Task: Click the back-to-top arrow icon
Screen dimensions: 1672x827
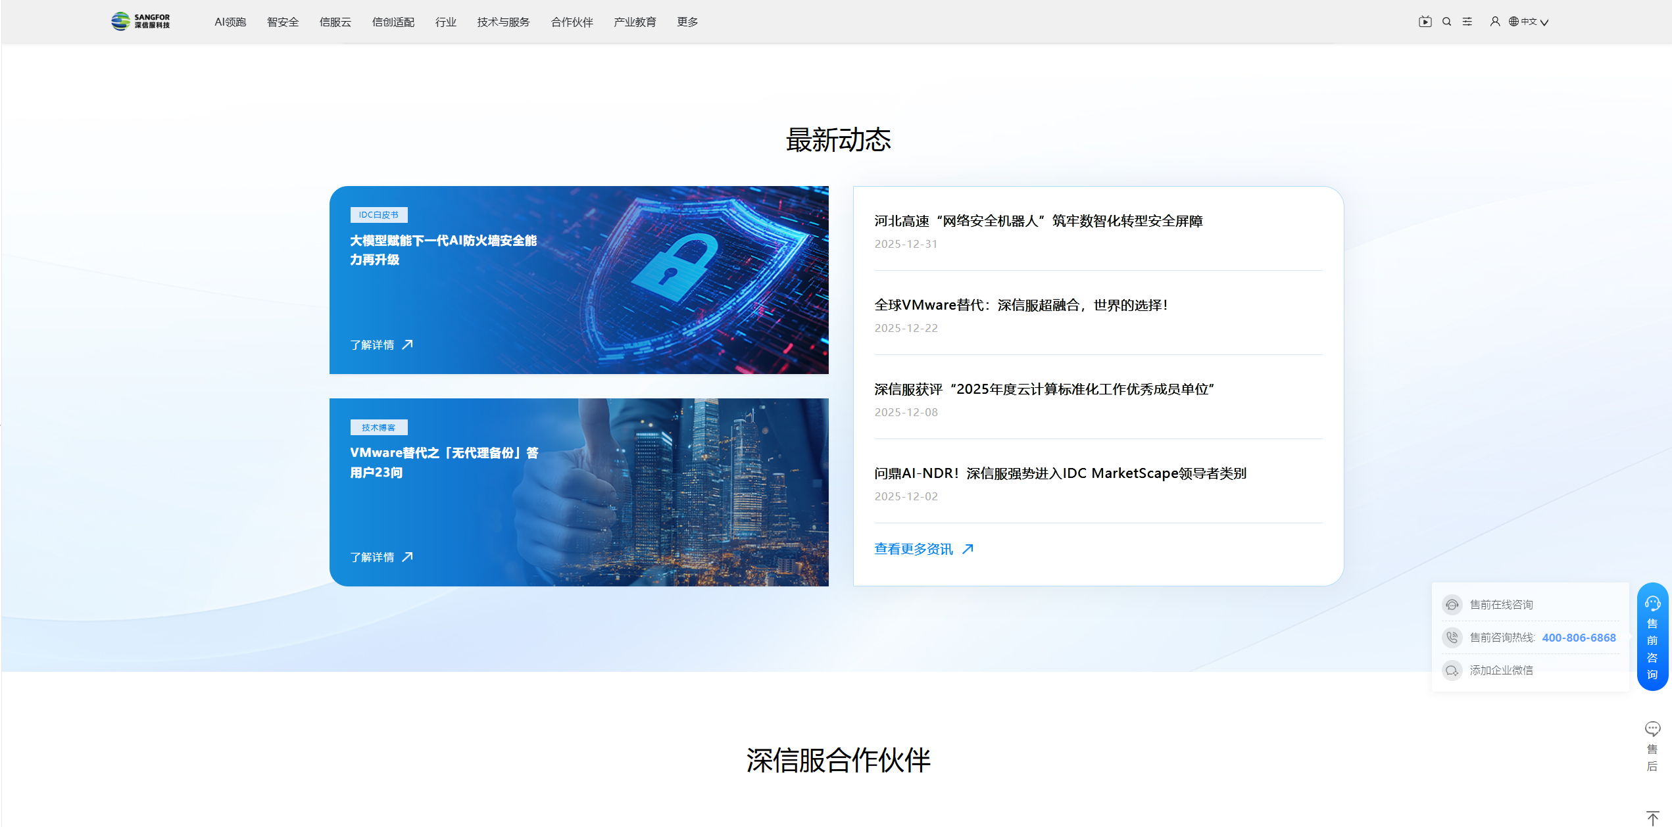Action: (x=1652, y=817)
